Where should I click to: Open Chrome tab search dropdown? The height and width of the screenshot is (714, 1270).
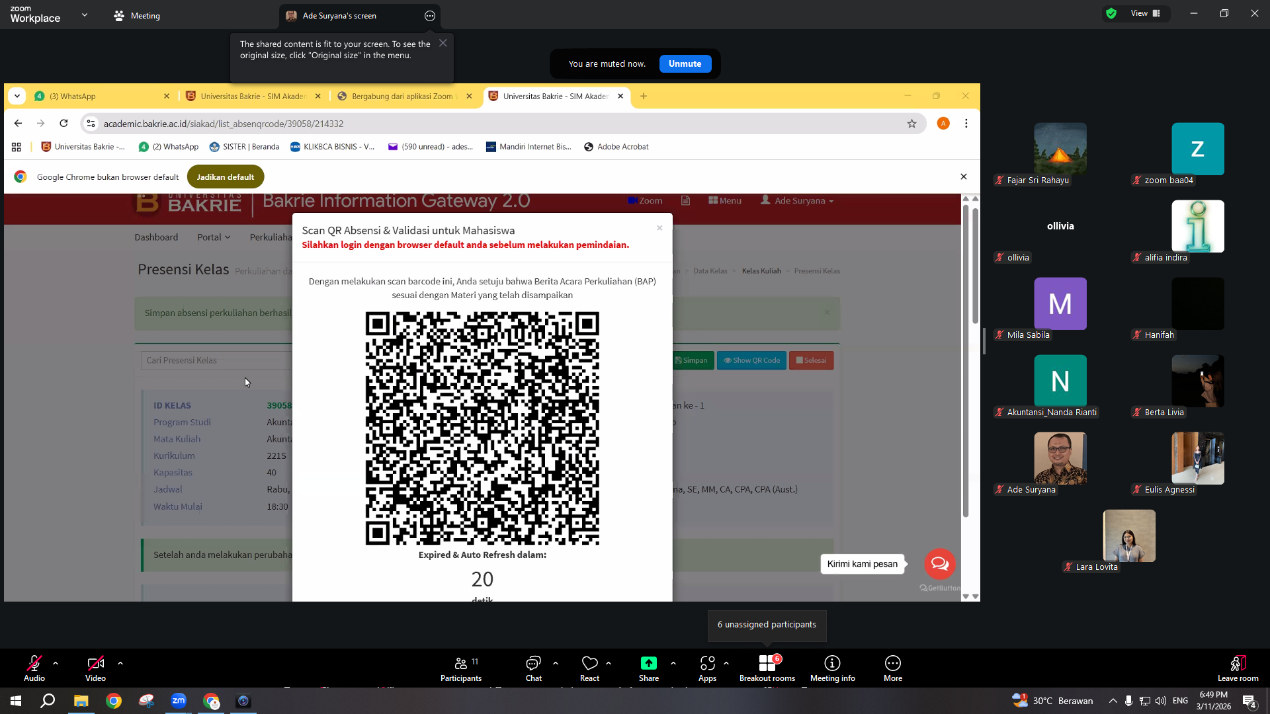pyautogui.click(x=17, y=96)
